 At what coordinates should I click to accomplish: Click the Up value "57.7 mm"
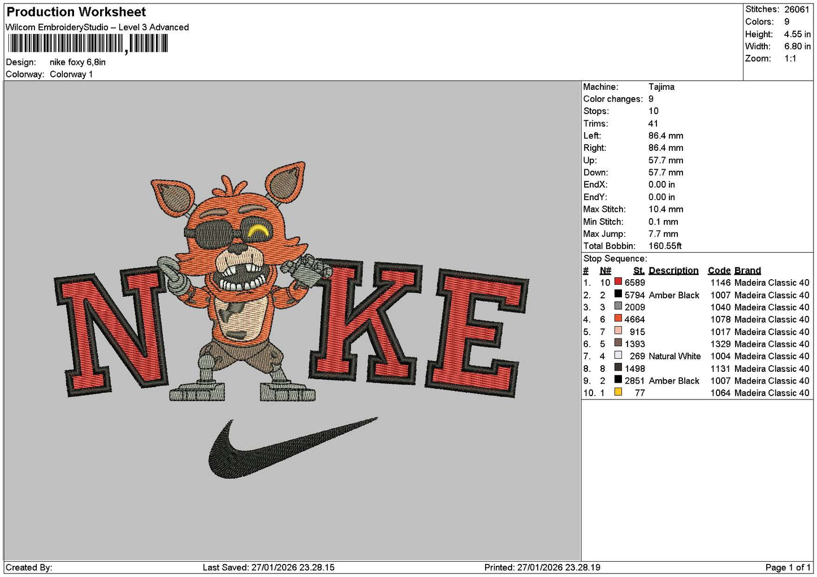point(666,160)
